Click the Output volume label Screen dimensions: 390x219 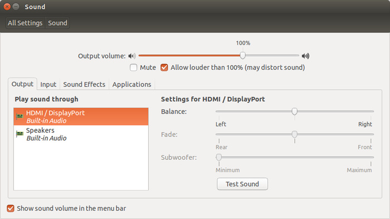click(x=102, y=56)
